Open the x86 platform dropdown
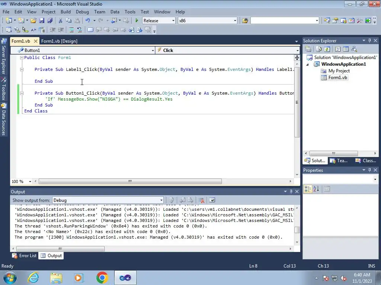This screenshot has height=285, width=381. coord(235,21)
